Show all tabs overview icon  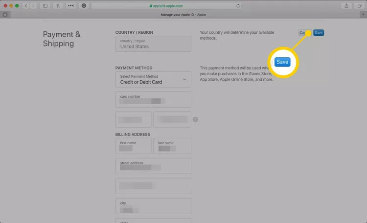click(x=359, y=5)
